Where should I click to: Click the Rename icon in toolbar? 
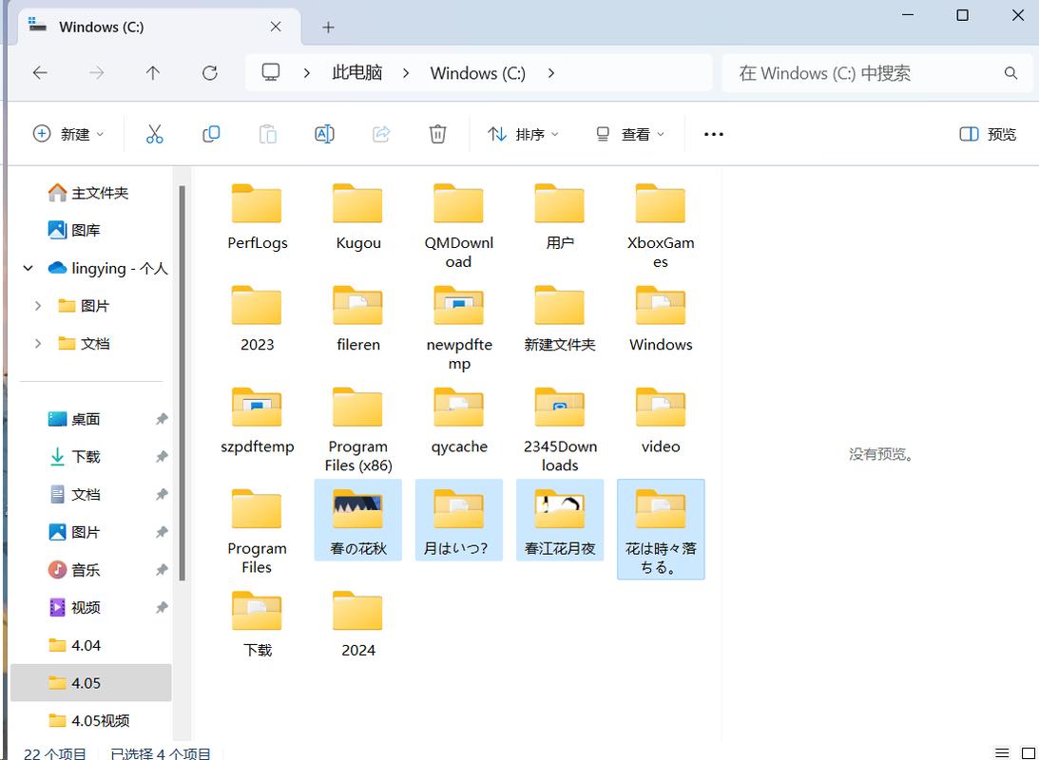pos(324,134)
